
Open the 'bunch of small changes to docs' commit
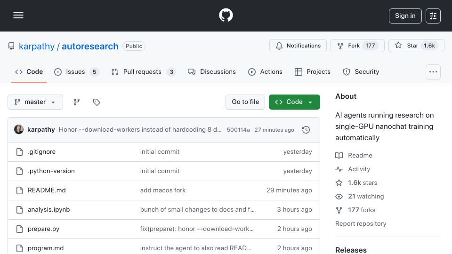click(x=197, y=210)
